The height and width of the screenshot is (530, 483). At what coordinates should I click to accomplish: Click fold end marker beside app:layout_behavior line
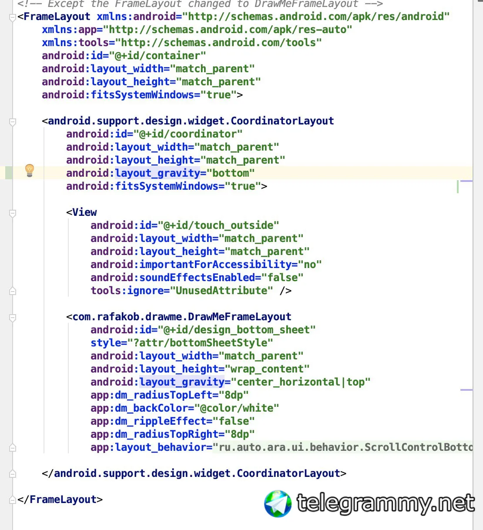(13, 447)
